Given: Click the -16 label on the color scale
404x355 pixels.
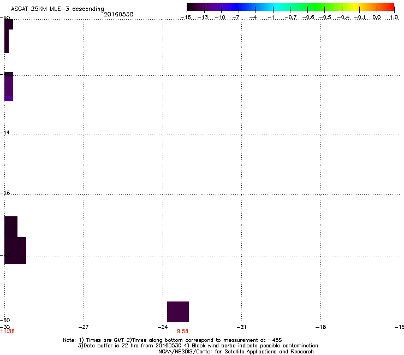Looking at the screenshot, I should (x=186, y=17).
